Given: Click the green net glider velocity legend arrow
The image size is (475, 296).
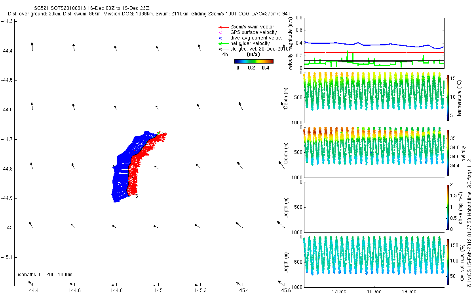Looking at the screenshot, I should 223,43.
